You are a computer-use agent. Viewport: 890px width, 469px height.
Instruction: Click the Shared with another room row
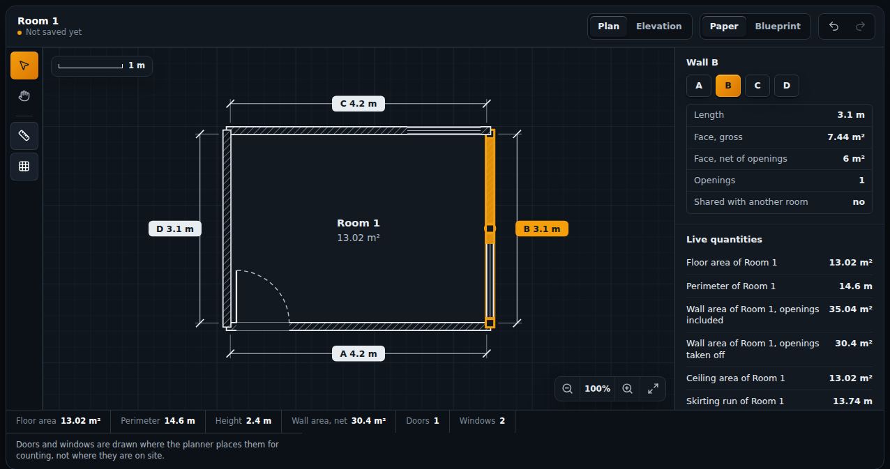click(x=779, y=202)
